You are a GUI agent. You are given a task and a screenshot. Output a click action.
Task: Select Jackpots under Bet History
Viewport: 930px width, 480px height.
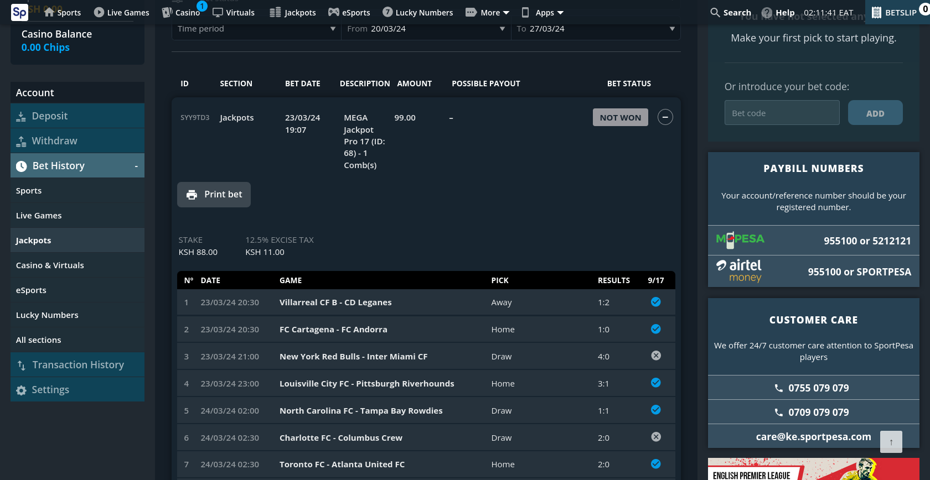[x=77, y=241]
